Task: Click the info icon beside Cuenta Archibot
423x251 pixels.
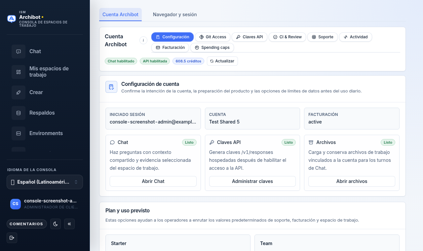Action: click(143, 40)
